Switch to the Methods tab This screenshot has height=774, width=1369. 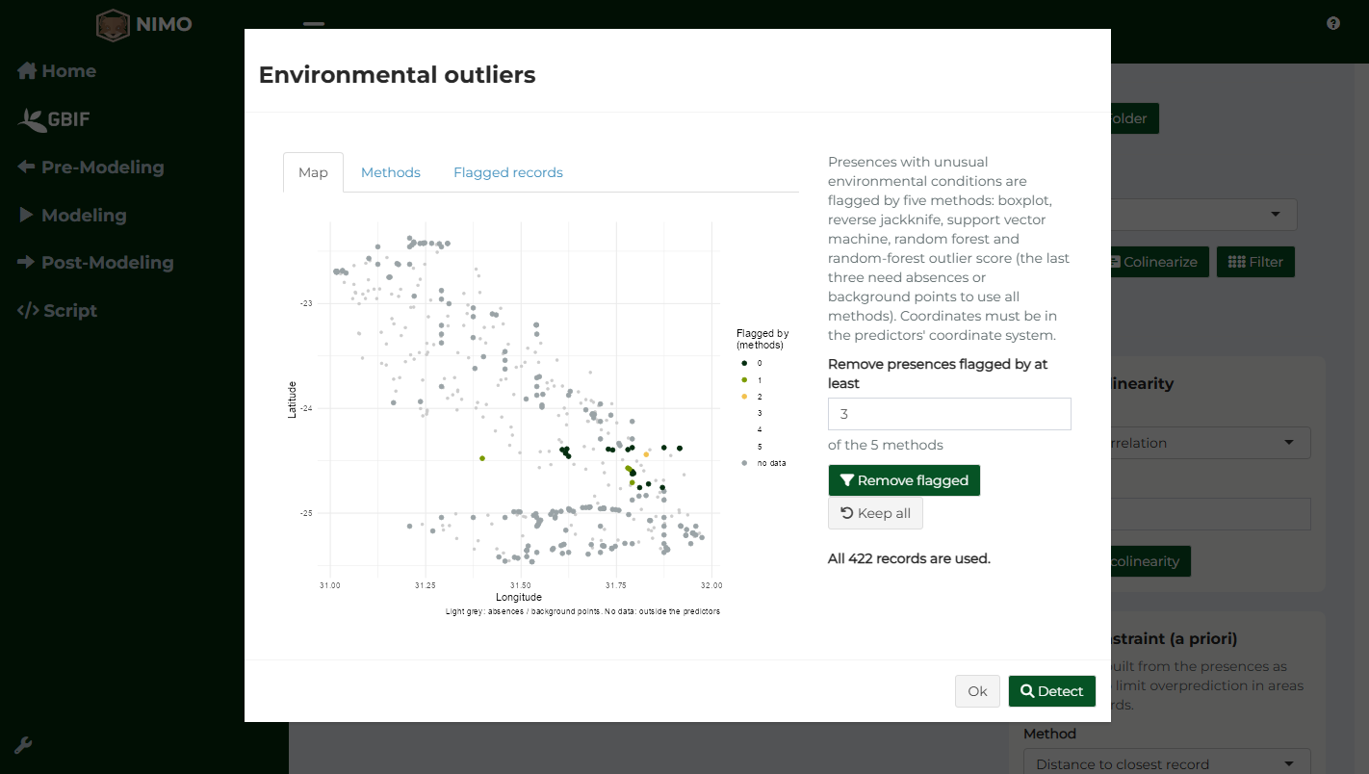click(391, 172)
